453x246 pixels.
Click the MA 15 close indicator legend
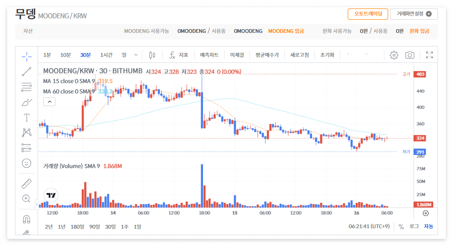click(x=69, y=81)
